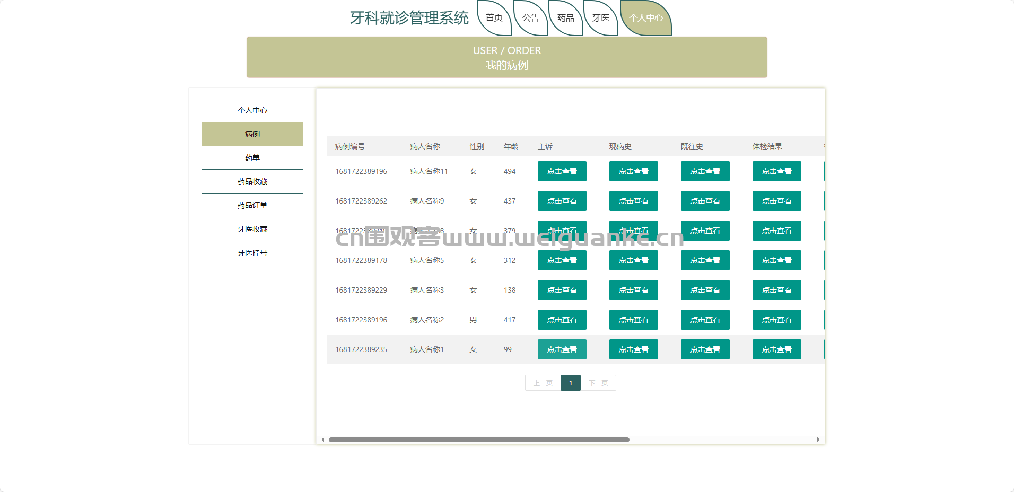Screen dimensions: 1014x492
Task: View 主诉 for 病人名称11
Action: pos(562,171)
